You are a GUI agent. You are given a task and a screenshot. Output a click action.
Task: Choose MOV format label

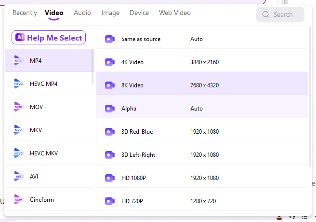coord(36,107)
